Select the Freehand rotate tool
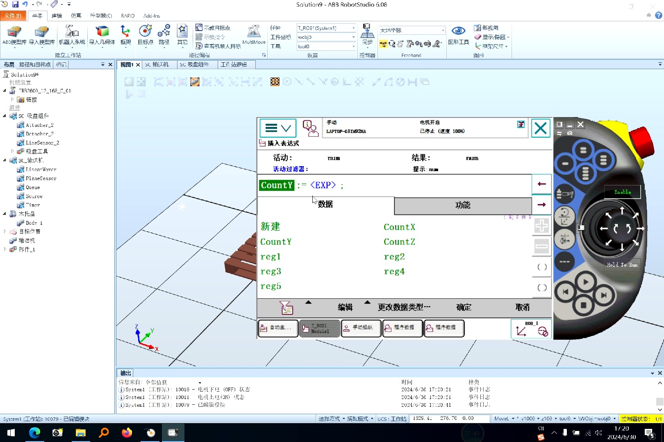 391,44
